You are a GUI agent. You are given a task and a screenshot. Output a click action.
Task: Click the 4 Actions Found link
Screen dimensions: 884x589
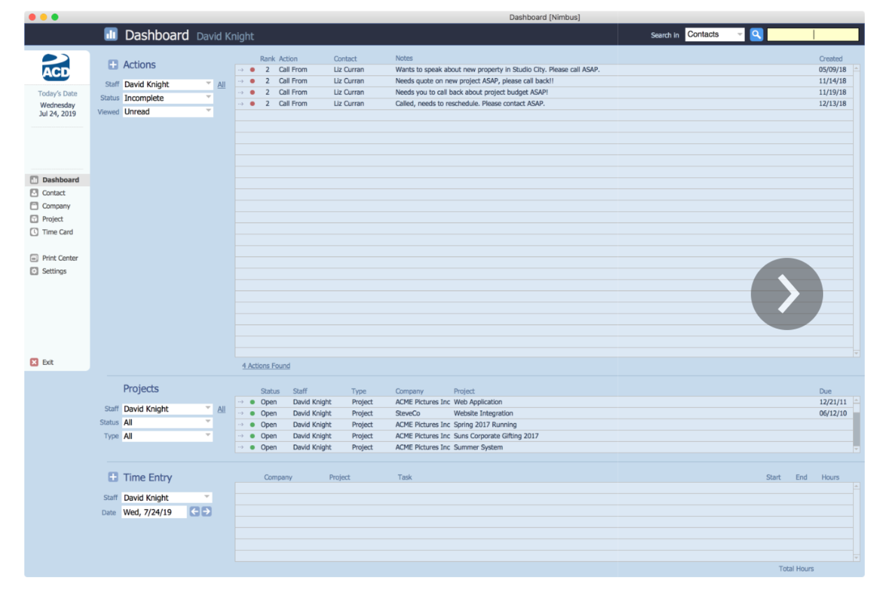click(x=266, y=366)
